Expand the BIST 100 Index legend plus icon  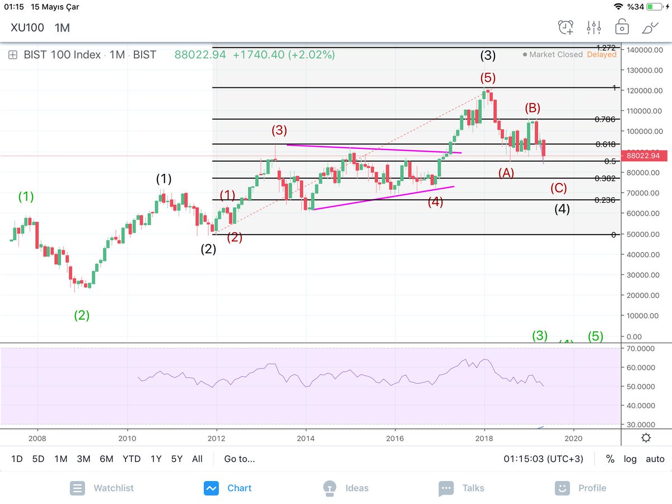(13, 55)
